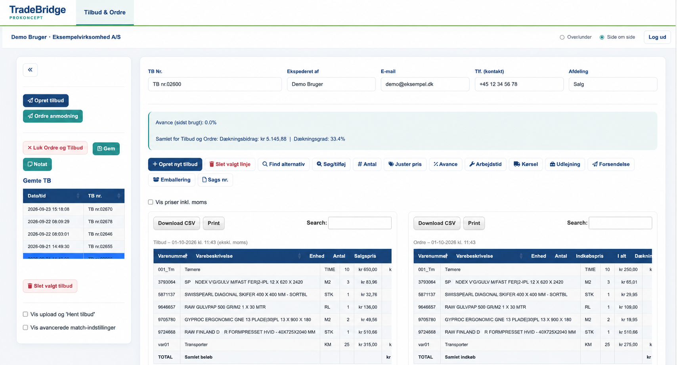Focus the Tilbud table Search field
The image size is (677, 365).
(360, 223)
